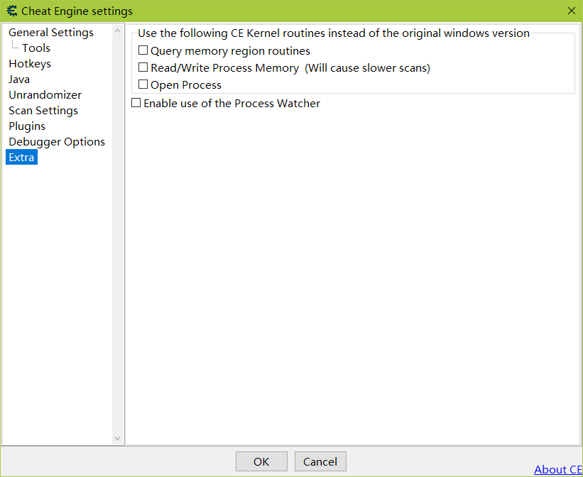Open the Plugins settings page
Image resolution: width=583 pixels, height=477 pixels.
[27, 126]
